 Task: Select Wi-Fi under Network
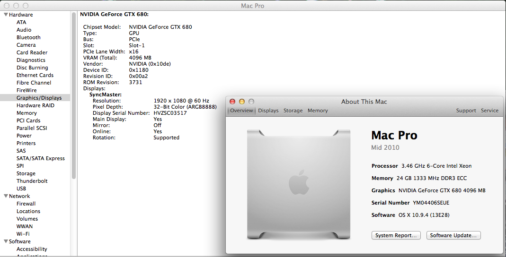[23, 234]
